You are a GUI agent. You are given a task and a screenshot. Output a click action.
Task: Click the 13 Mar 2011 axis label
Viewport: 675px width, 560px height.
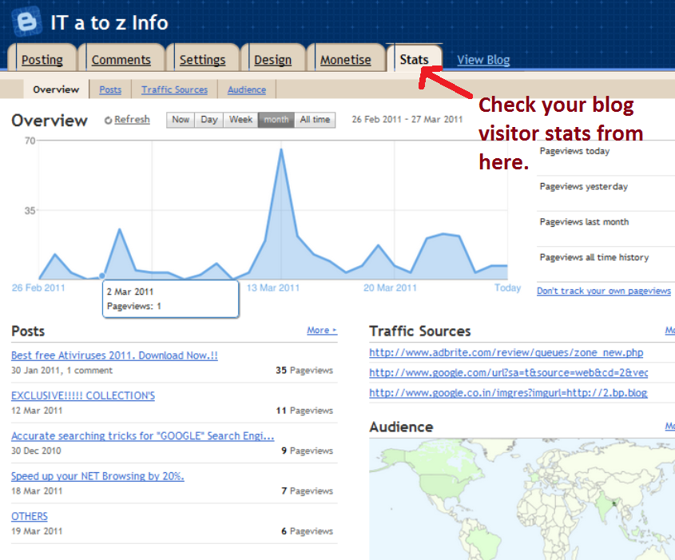tap(273, 288)
